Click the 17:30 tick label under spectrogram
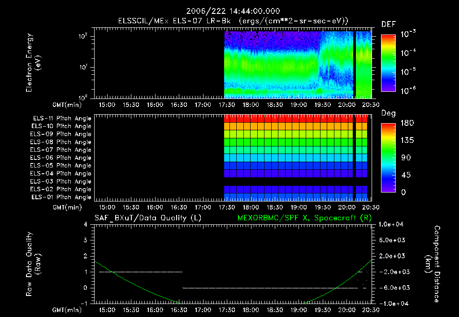The image size is (459, 317). (x=226, y=105)
